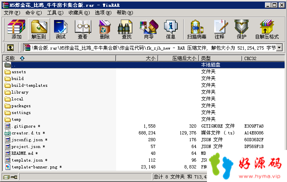Select the build folder icon

click(x=8, y=78)
